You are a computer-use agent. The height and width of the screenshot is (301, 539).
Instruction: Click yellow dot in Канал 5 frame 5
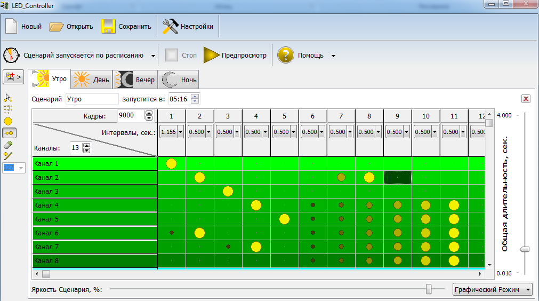coord(284,219)
